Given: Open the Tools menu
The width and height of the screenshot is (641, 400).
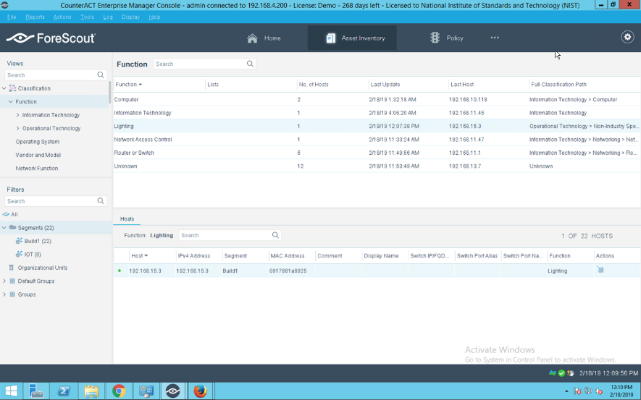Looking at the screenshot, I should click(87, 17).
